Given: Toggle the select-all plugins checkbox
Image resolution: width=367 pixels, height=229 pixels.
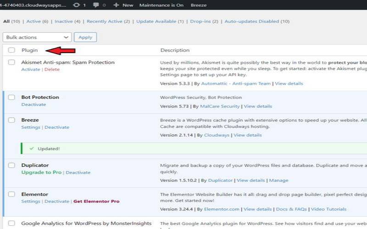Looking at the screenshot, I should point(11,50).
